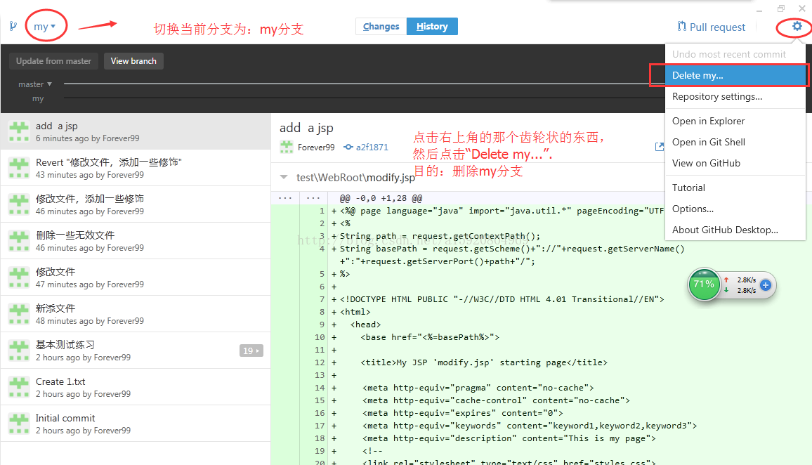
Task: Click the greyed "Undo most recent commit" item
Action: point(735,54)
